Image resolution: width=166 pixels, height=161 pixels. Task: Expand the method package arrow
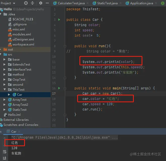(5, 75)
